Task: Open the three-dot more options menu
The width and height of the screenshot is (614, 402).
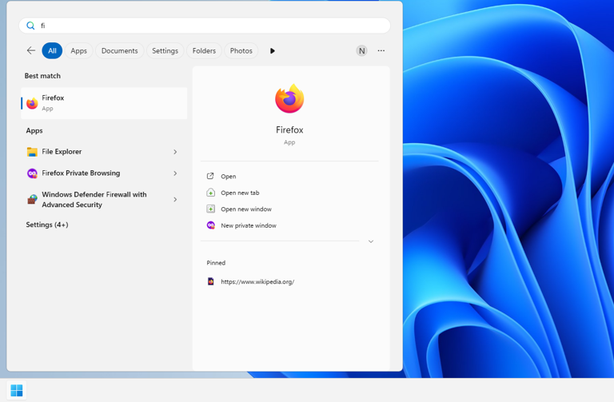Action: click(x=381, y=50)
